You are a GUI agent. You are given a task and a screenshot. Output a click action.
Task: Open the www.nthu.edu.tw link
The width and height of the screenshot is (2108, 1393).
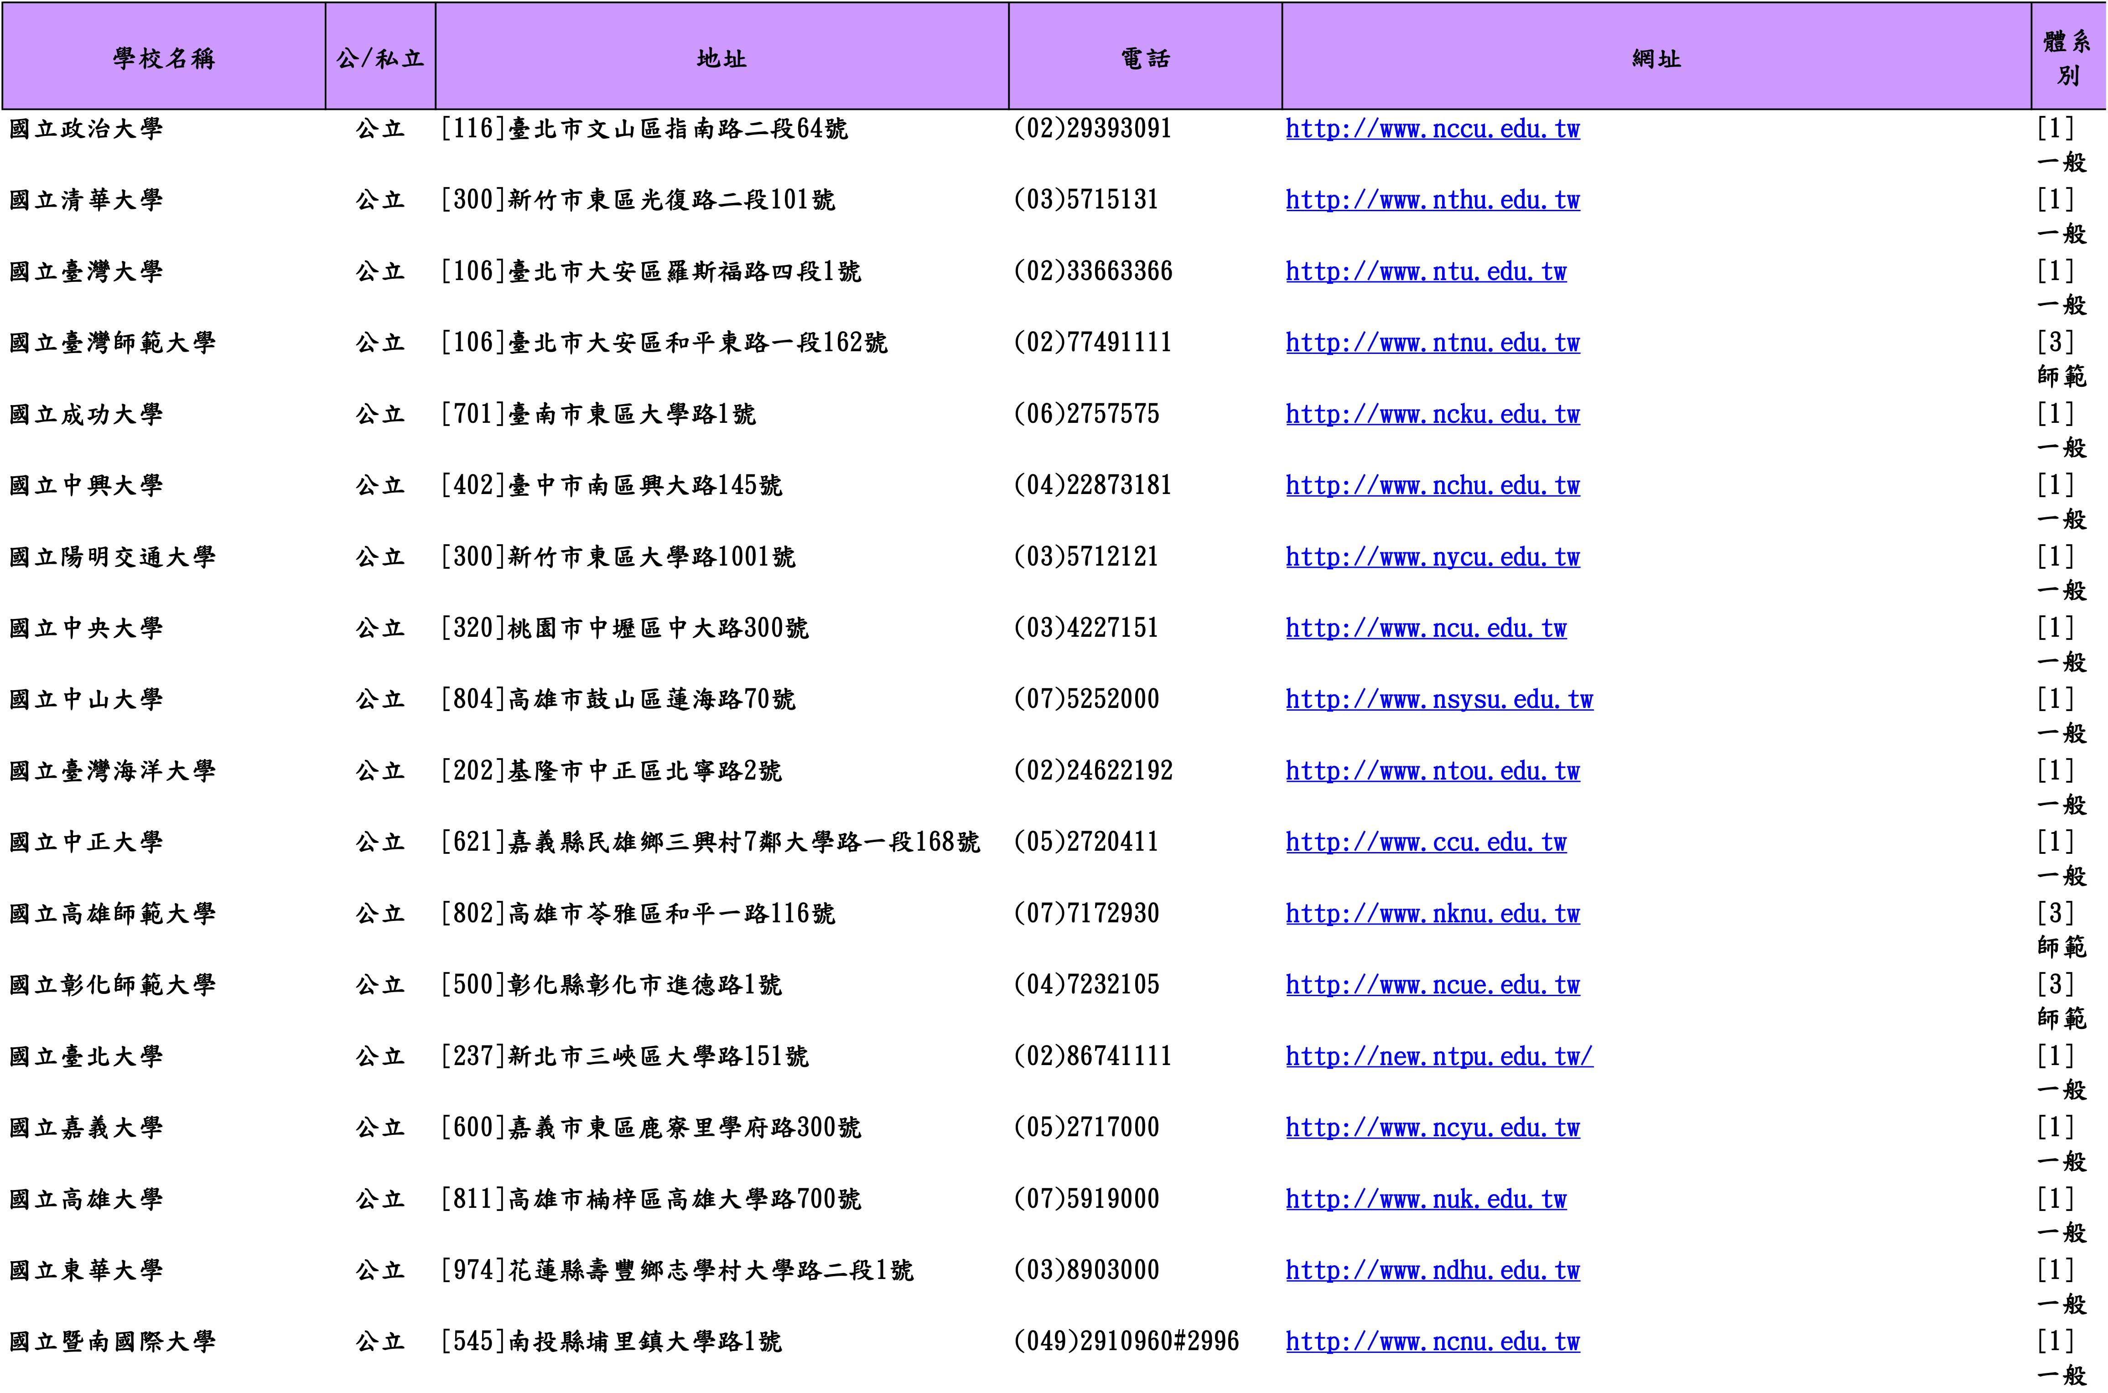pos(1432,201)
